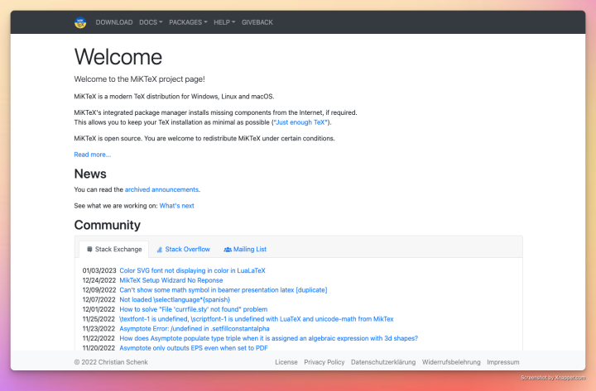Open the GIVEBACK page
596x391 pixels.
257,22
